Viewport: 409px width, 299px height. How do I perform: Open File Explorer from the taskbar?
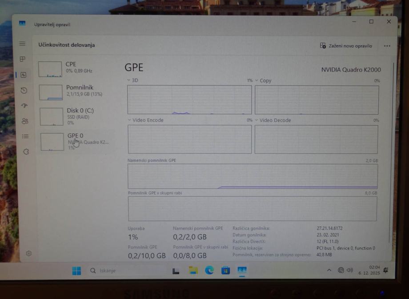click(193, 270)
